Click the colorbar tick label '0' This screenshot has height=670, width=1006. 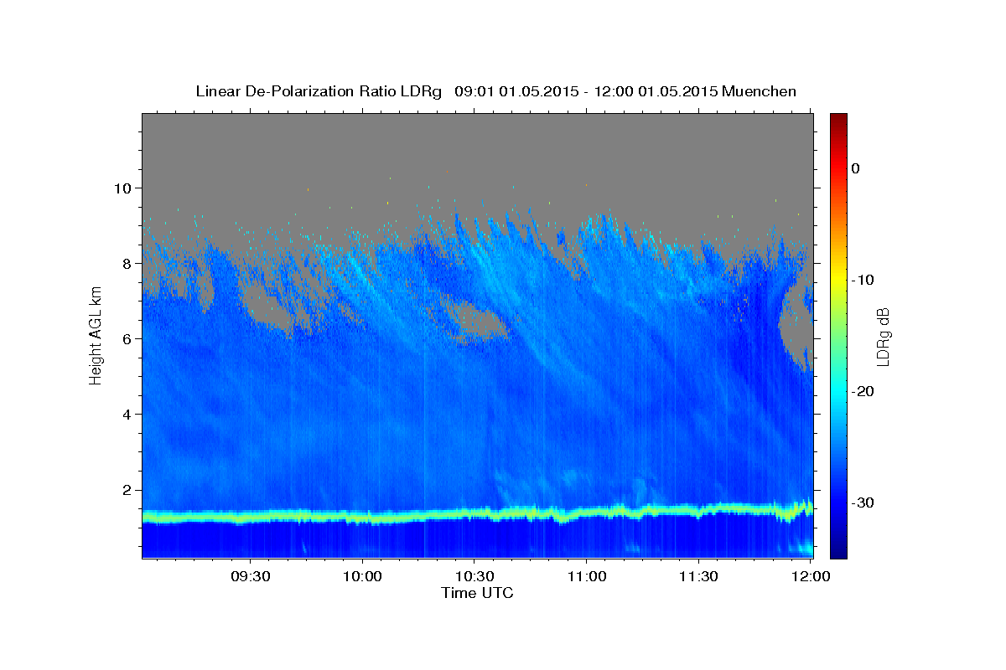pos(856,168)
